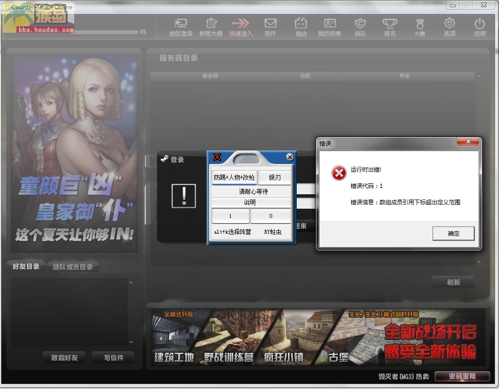Click the lower input field in 登录 dialog
The image size is (499, 389).
pyautogui.click(x=306, y=203)
